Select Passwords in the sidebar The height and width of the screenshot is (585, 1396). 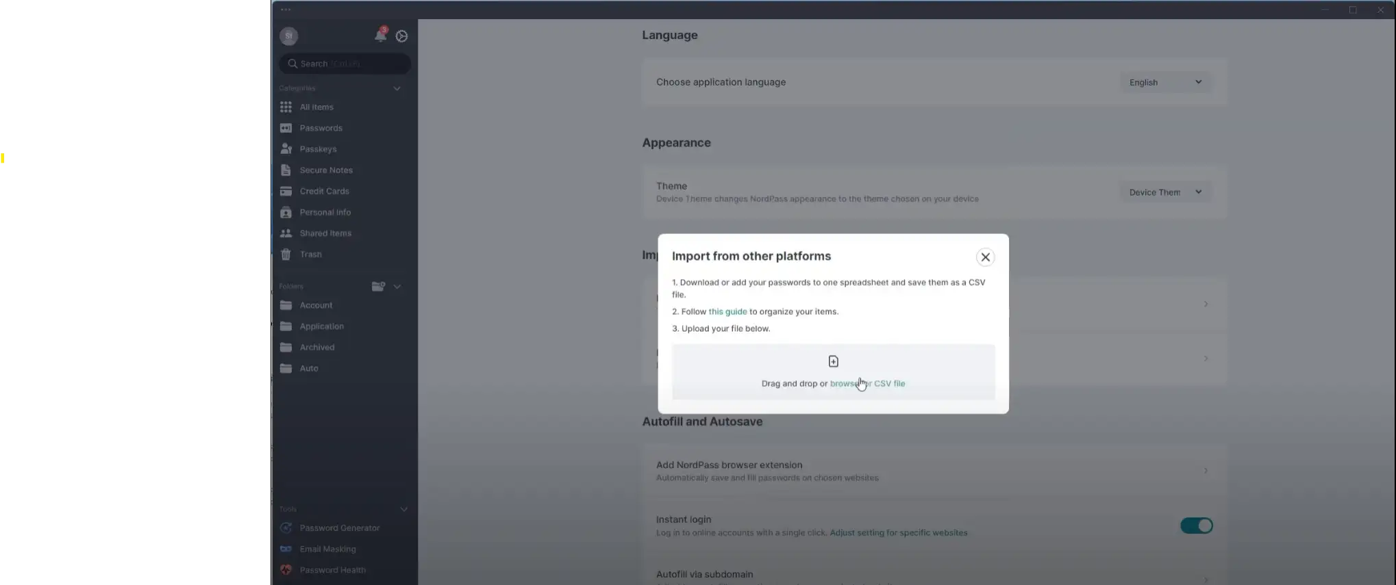[321, 128]
